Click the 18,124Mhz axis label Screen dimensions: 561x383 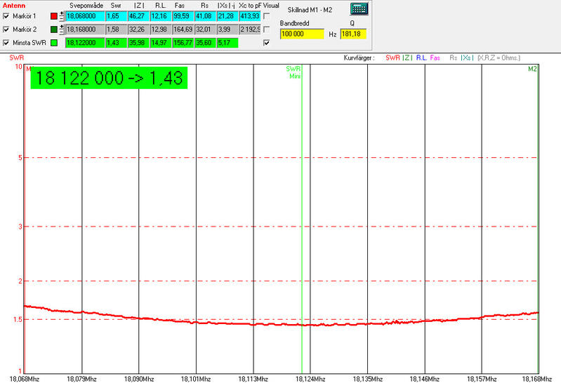pyautogui.click(x=310, y=379)
